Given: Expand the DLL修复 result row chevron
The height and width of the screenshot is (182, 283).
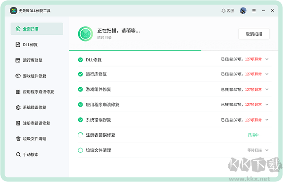Looking at the screenshot, I should (267, 59).
